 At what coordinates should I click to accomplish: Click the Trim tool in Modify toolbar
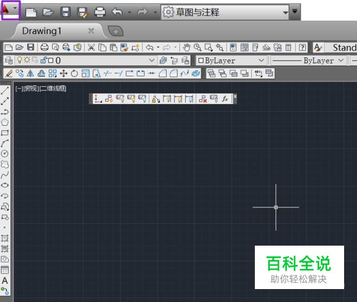tap(107, 73)
